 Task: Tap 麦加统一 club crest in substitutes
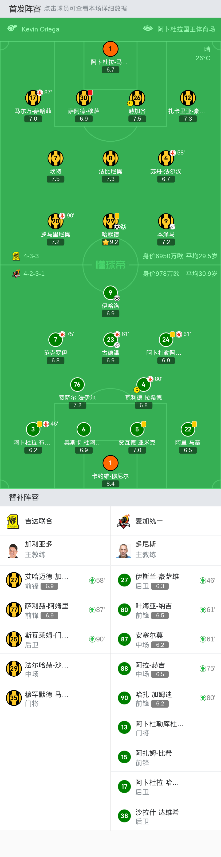(124, 521)
